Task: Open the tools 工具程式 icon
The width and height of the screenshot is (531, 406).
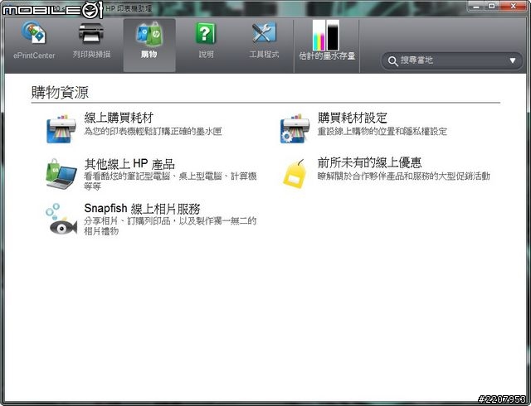Action: tap(264, 32)
